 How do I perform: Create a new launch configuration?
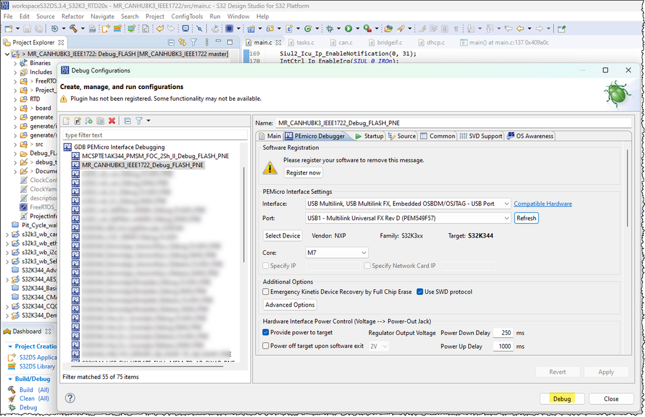tap(65, 121)
